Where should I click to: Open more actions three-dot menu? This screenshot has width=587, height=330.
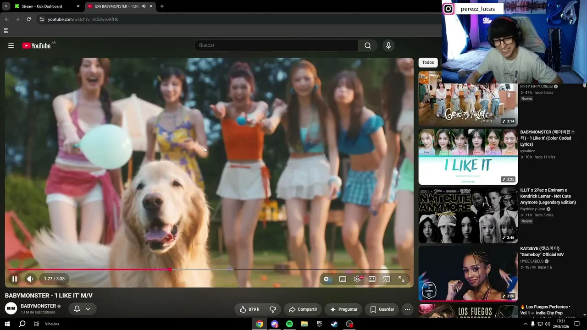pyautogui.click(x=407, y=309)
